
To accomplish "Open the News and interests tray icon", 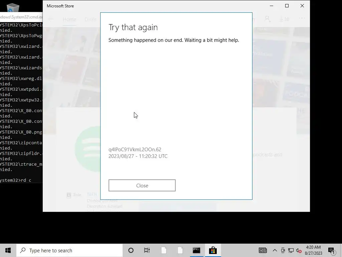I will pos(263,250).
